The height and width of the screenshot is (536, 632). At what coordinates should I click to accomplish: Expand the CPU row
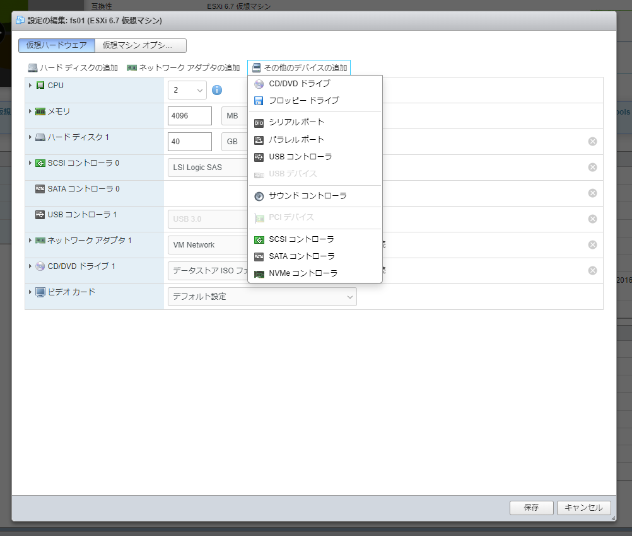pos(30,85)
